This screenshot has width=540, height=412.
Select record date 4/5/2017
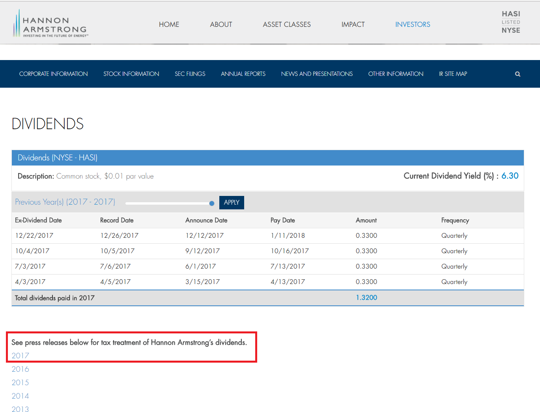click(115, 282)
